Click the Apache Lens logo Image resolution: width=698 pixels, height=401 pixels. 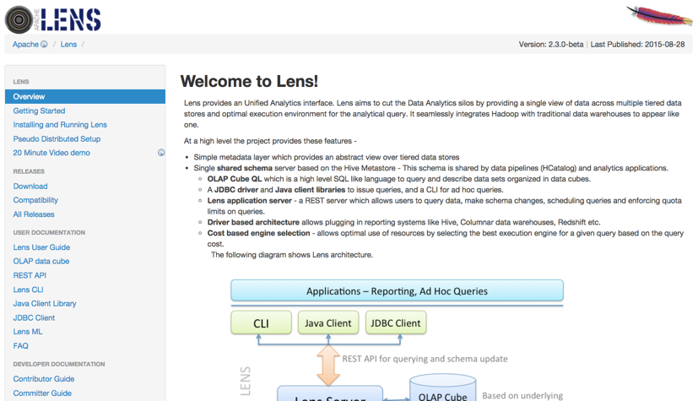(x=53, y=19)
